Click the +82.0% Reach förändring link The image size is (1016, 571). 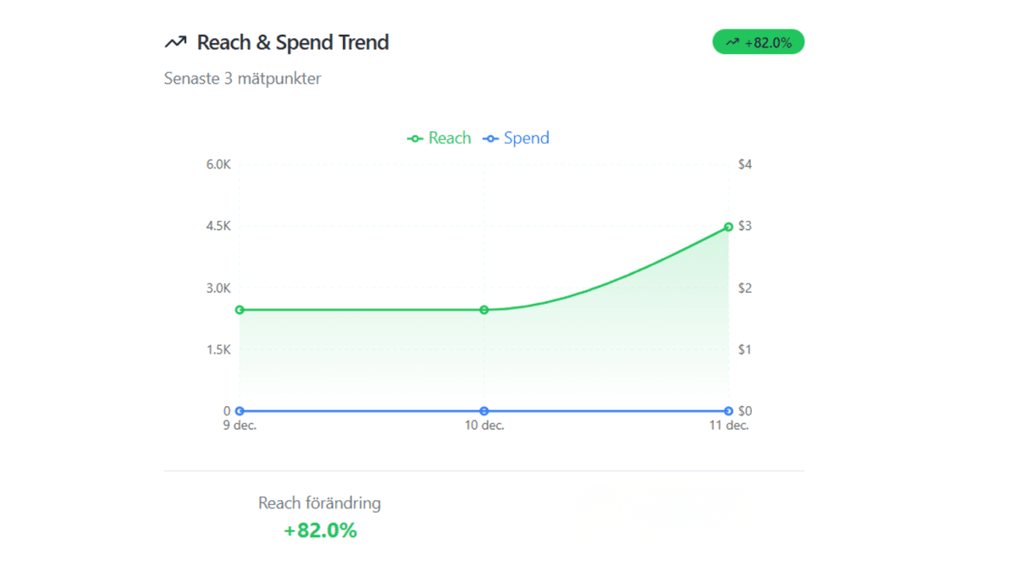pos(320,530)
